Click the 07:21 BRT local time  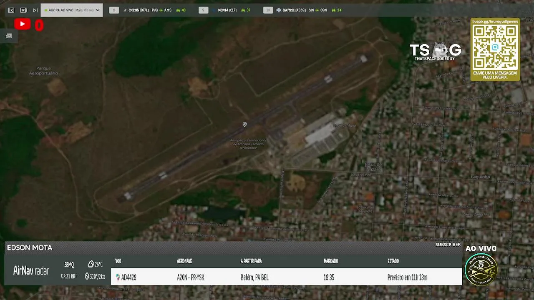69,276
